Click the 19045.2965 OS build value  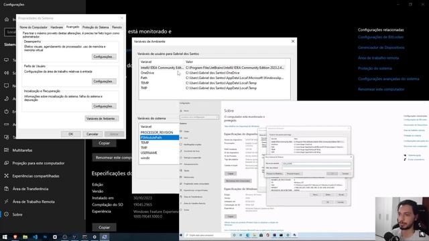[143, 205]
